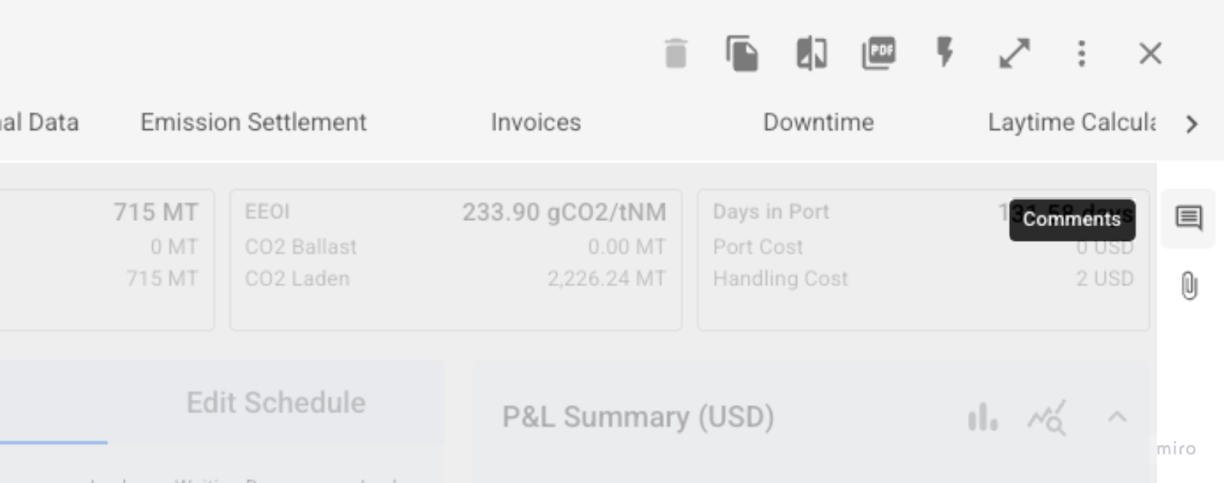This screenshot has width=1224, height=483.
Task: Export using the PDF icon
Action: pyautogui.click(x=879, y=53)
